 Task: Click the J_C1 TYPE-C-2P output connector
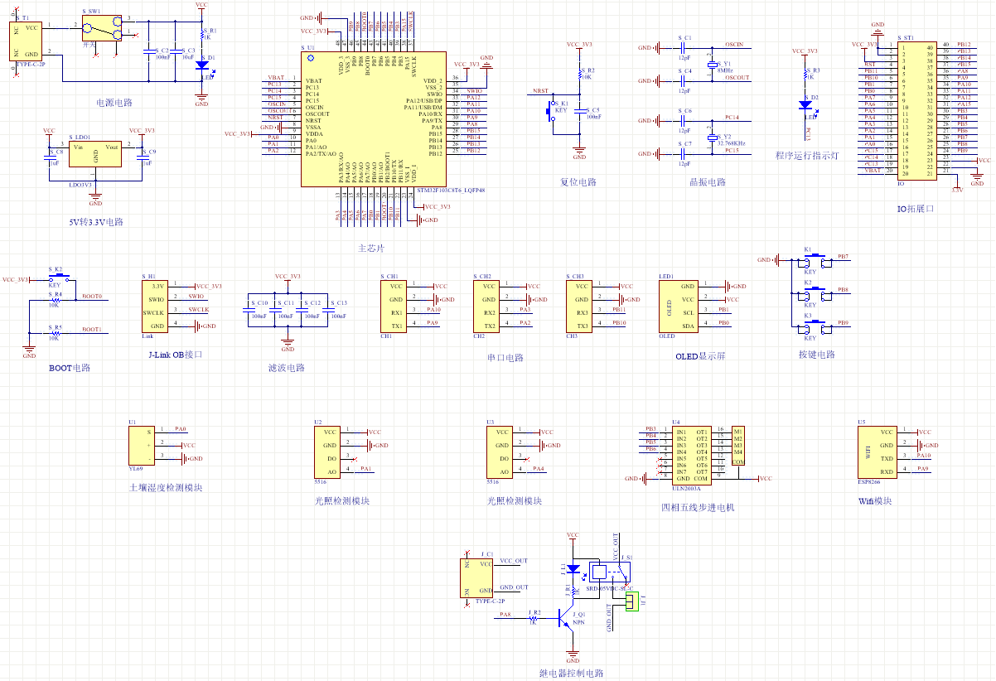(477, 577)
